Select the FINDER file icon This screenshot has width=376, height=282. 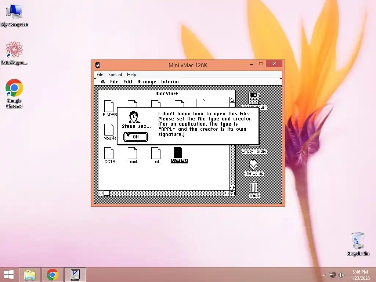[x=109, y=106]
